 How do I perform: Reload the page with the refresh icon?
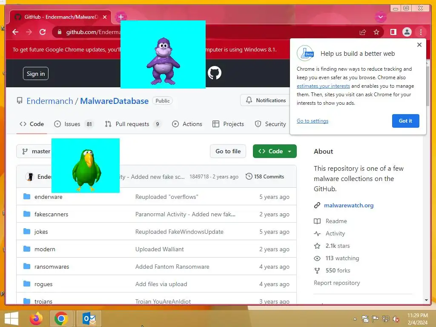(x=43, y=32)
